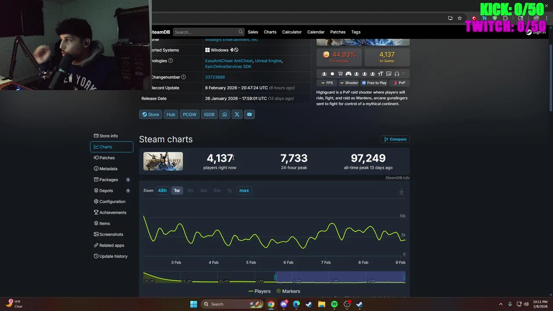Select the 1m zoom range
This screenshot has height=311, width=553.
(190, 190)
